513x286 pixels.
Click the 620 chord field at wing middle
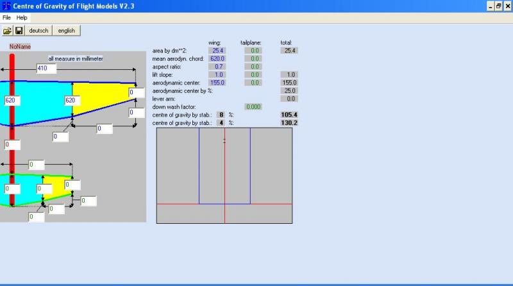[72, 101]
